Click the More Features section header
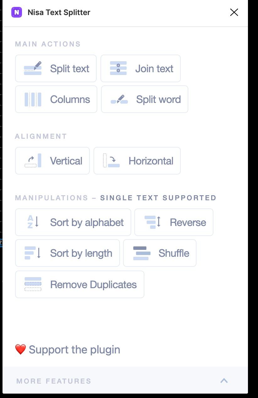The width and height of the screenshot is (258, 398). (54, 381)
